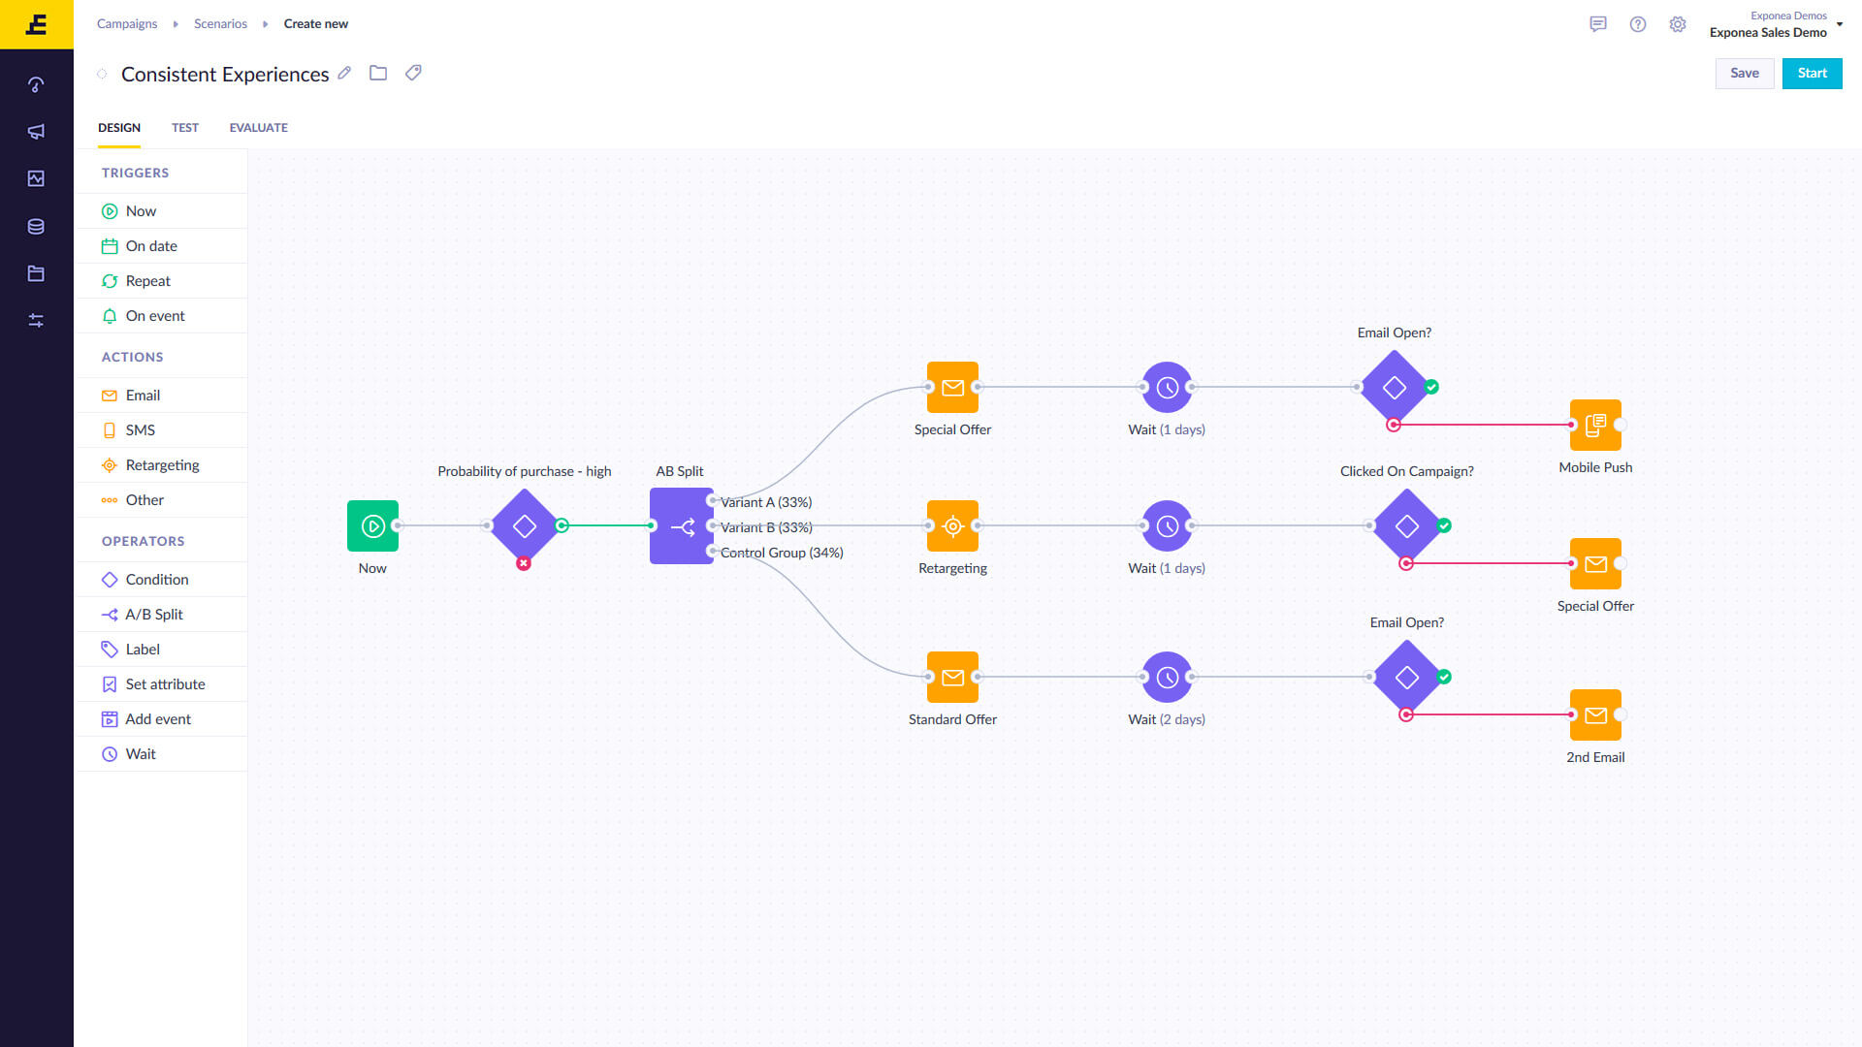1862x1047 pixels.
Task: Choose the Condition operator
Action: click(161, 580)
